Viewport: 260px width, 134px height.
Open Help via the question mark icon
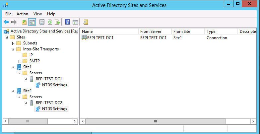(68, 22)
